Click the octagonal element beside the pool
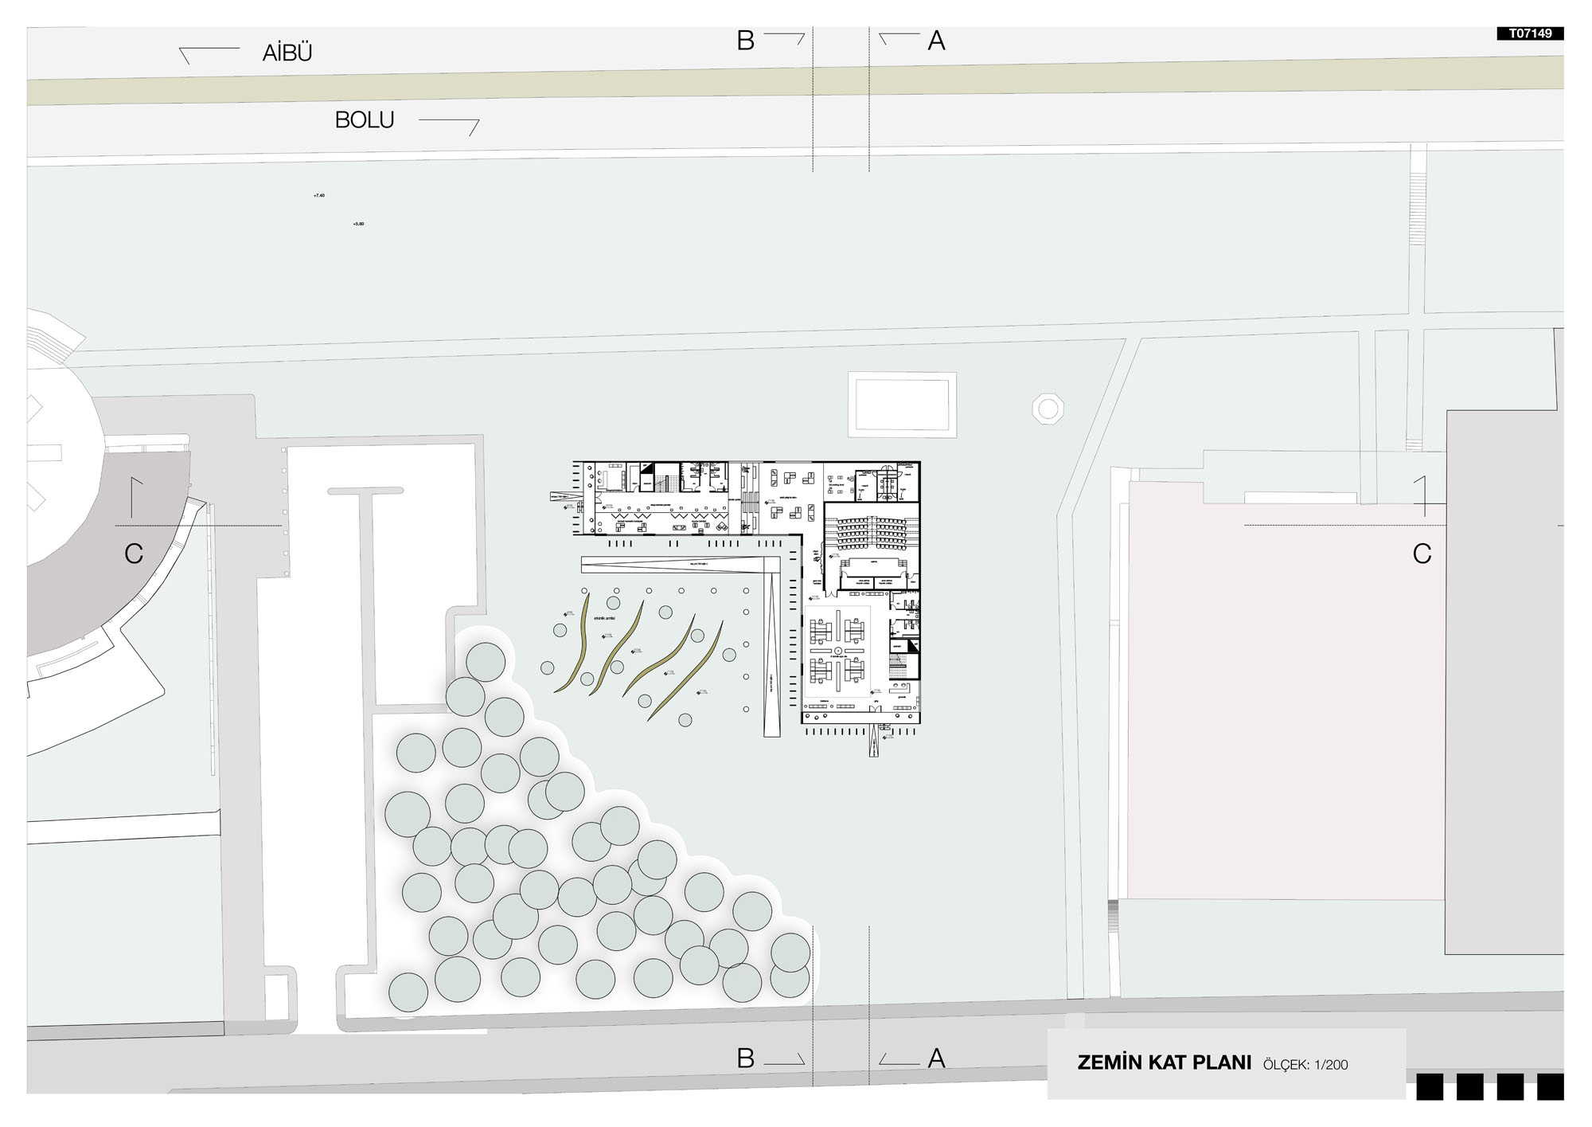Image resolution: width=1592 pixels, height=1127 pixels. pyautogui.click(x=1048, y=409)
